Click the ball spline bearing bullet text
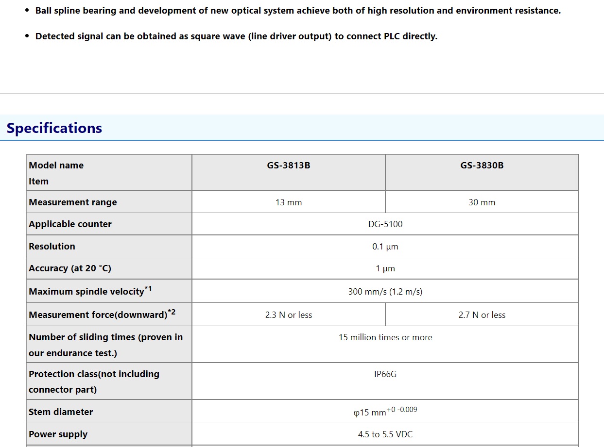604x447 pixels. point(297,11)
